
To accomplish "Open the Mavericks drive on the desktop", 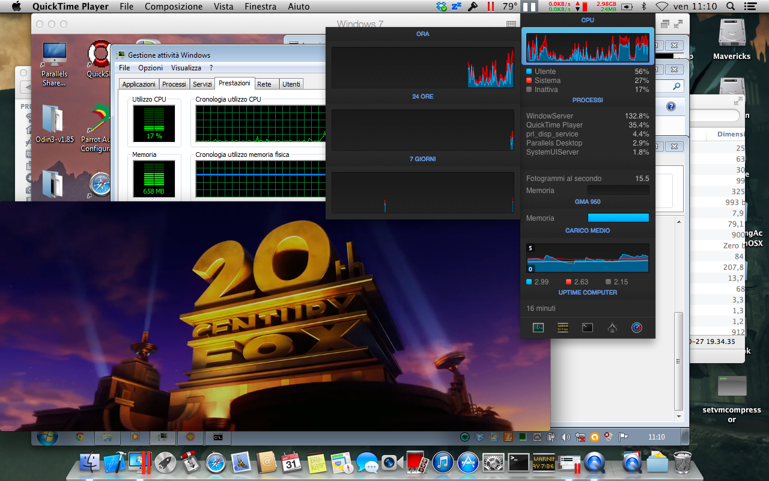I will pyautogui.click(x=732, y=40).
